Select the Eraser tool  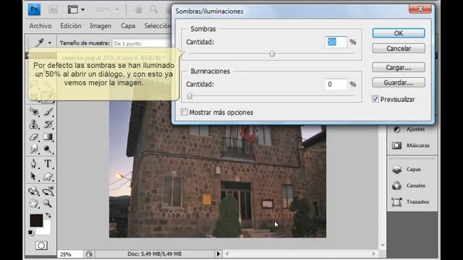(x=34, y=137)
